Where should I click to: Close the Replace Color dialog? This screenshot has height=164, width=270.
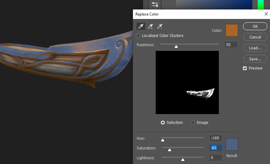click(x=266, y=14)
